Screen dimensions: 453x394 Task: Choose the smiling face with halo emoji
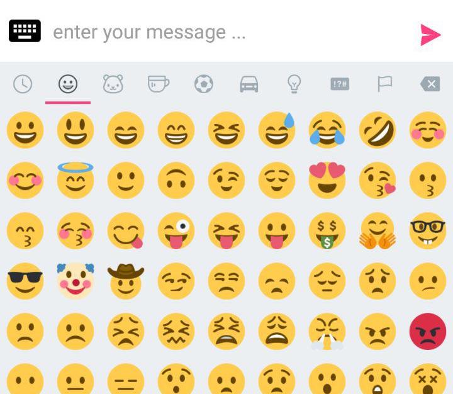(75, 181)
